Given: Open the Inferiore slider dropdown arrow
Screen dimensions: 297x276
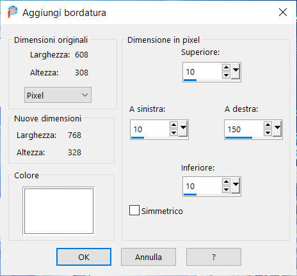Looking at the screenshot, I should pos(236,185).
